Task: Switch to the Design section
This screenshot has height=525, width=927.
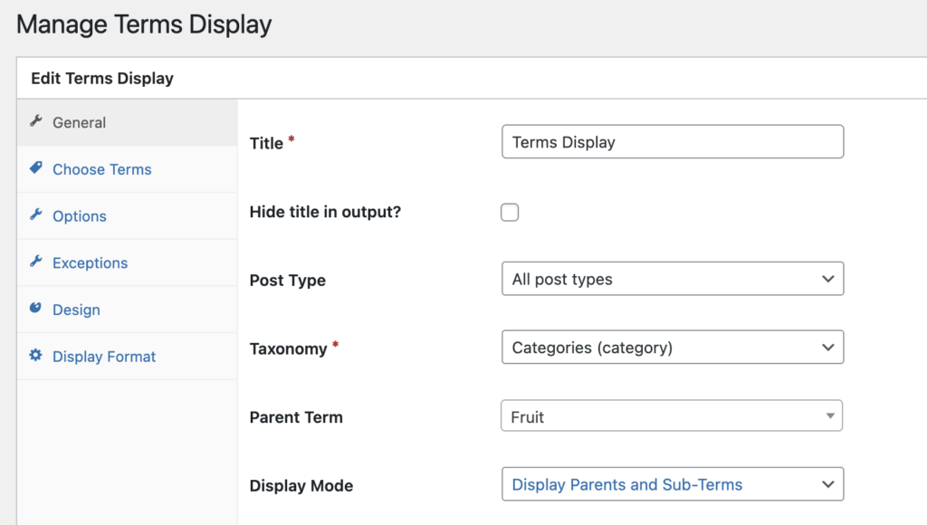Action: 76,309
